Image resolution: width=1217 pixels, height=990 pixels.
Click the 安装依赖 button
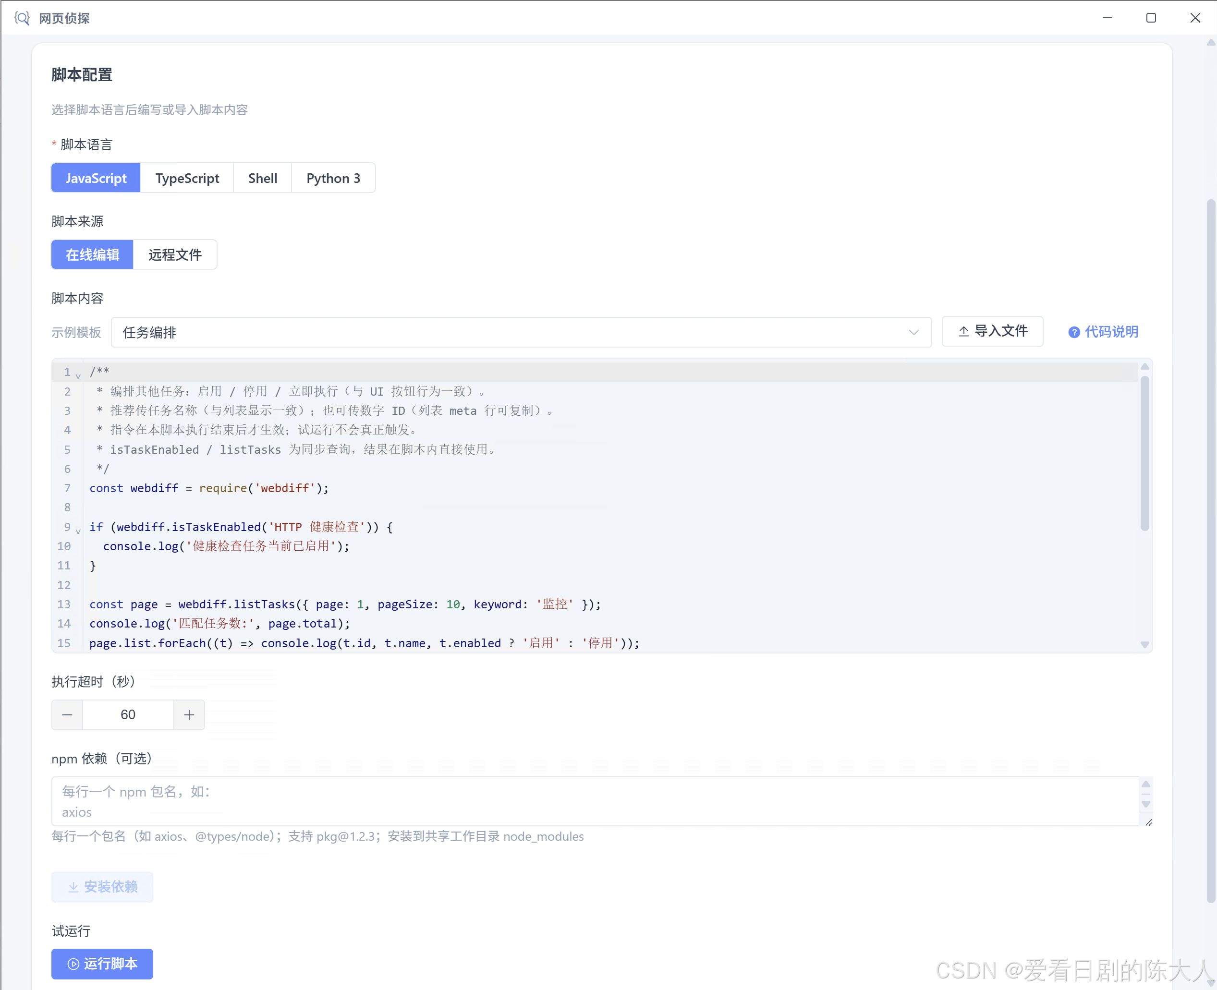pos(102,887)
